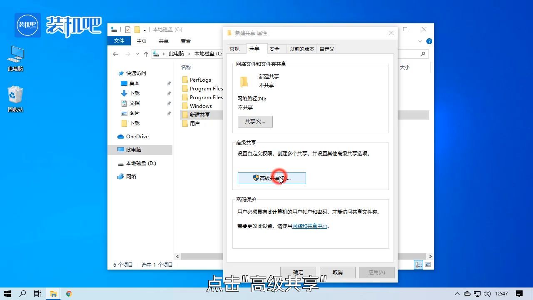Click the Back navigation arrow in Explorer

point(115,54)
